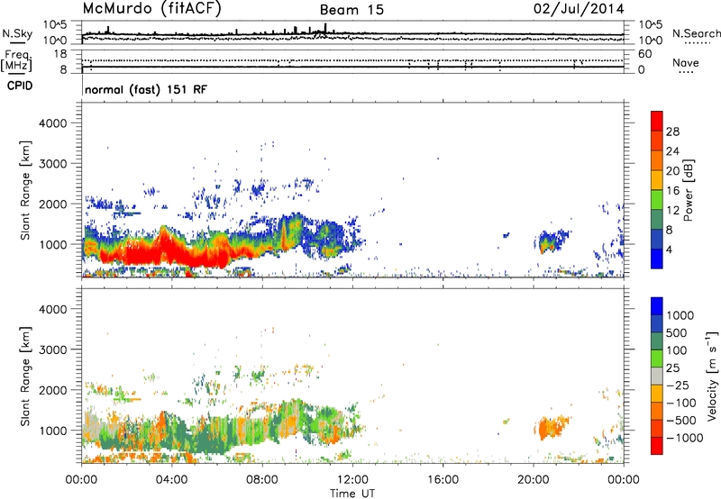
Task: Click the '1000' value on Velocity scale
Action: click(x=680, y=315)
